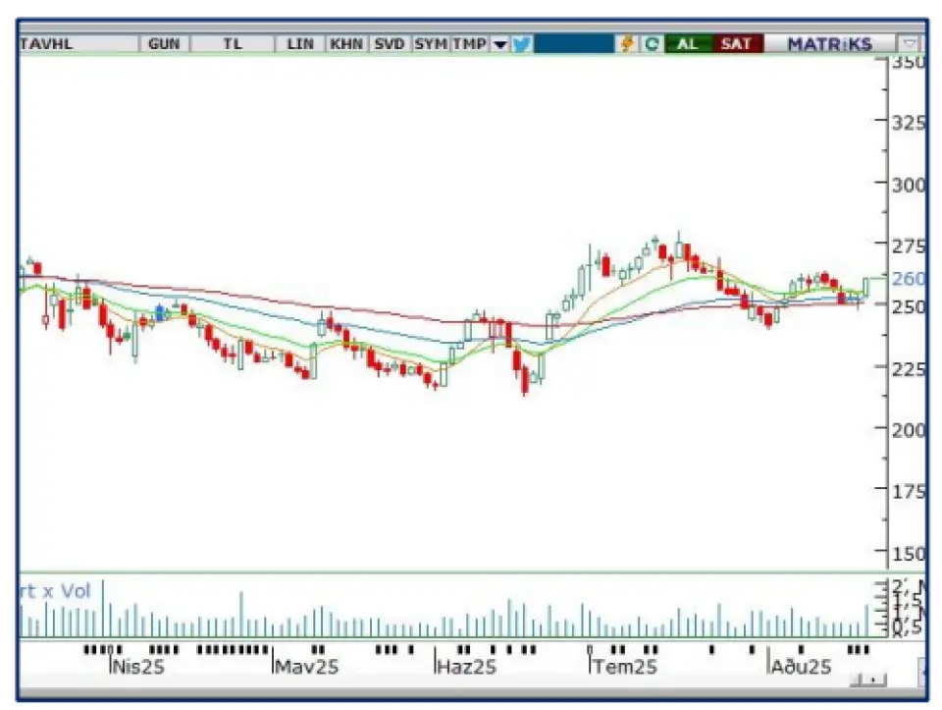Image resolution: width=942 pixels, height=710 pixels.
Task: Expand the dropdown arrow next to TMP
Action: [499, 44]
